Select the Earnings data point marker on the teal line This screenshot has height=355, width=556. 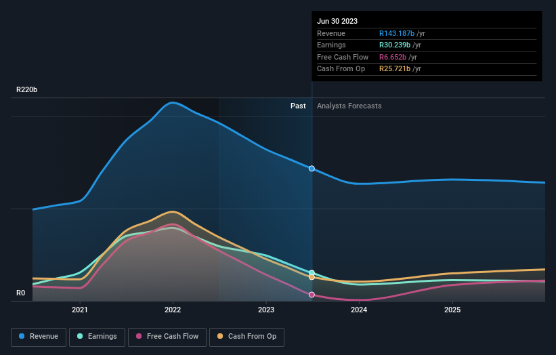point(312,273)
